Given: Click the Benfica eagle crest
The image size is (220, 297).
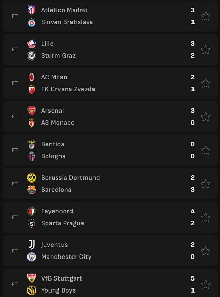Looking at the screenshot, I should (32, 144).
